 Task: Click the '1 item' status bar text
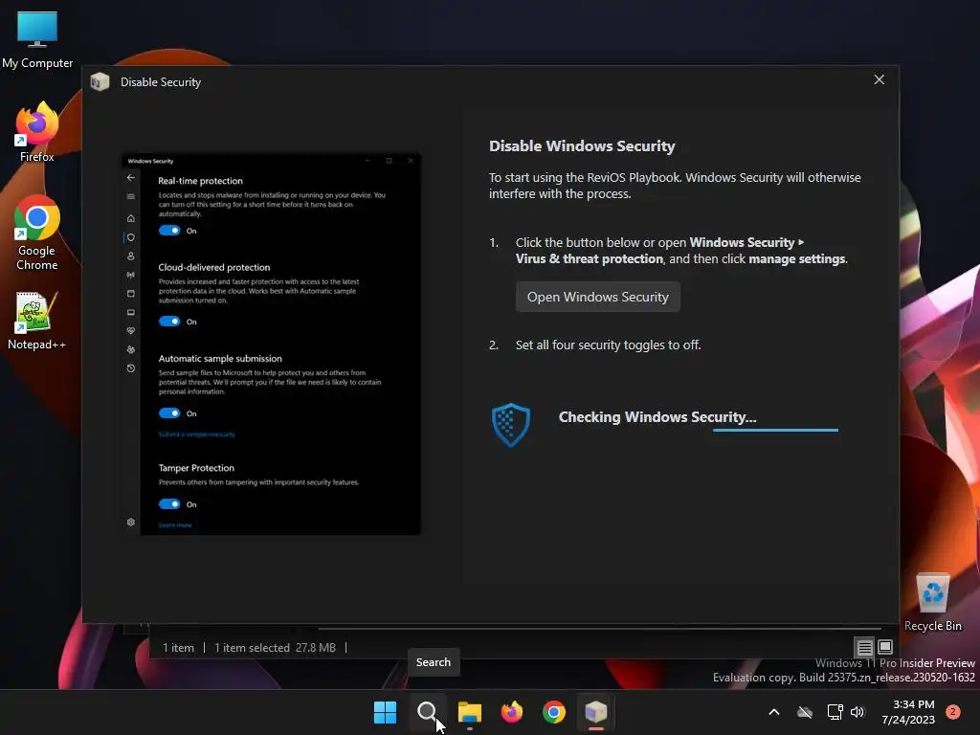click(178, 648)
